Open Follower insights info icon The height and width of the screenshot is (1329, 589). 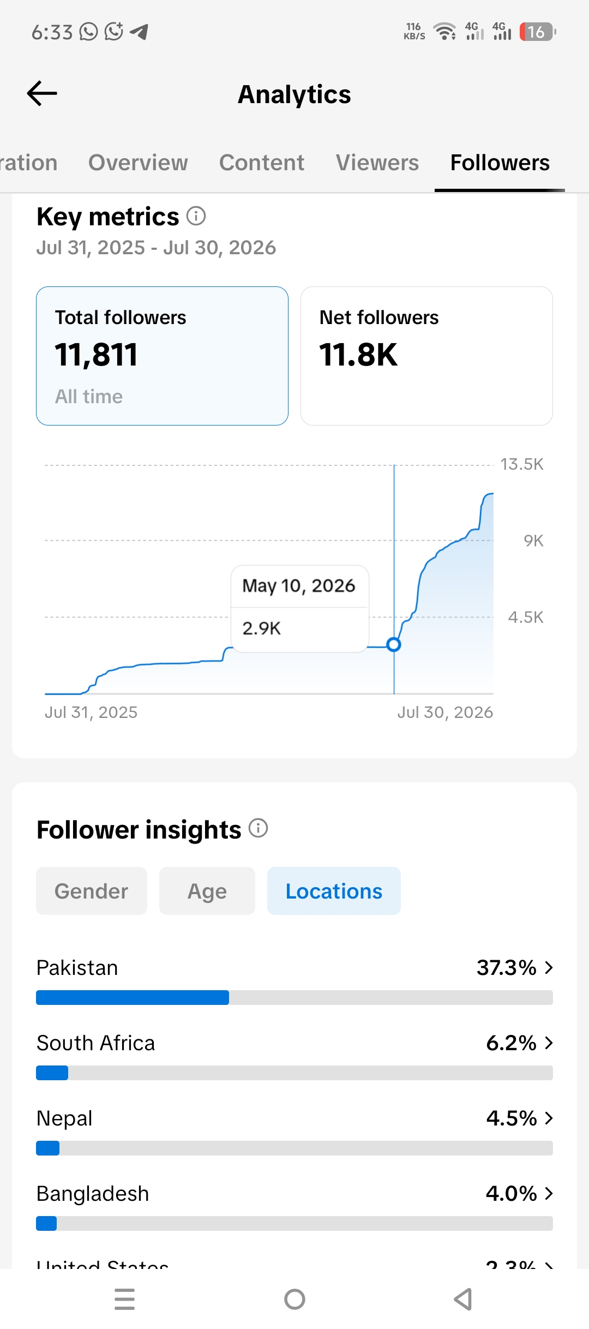click(x=259, y=828)
